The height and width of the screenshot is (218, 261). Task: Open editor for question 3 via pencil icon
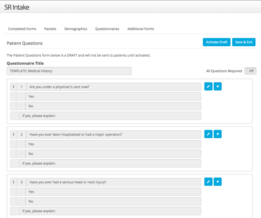pyautogui.click(x=208, y=181)
